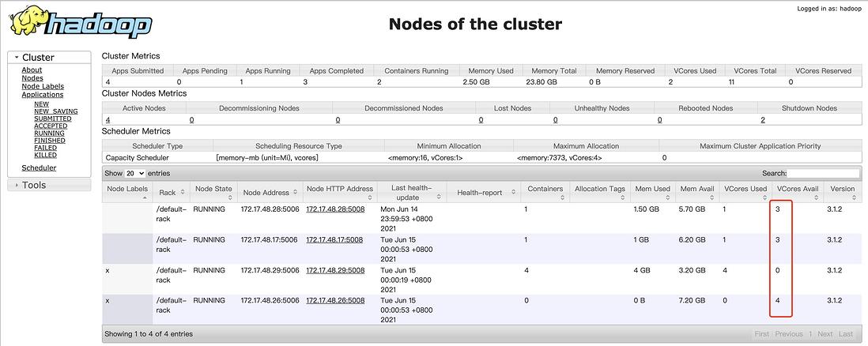Open the Node Labels link

coord(43,86)
